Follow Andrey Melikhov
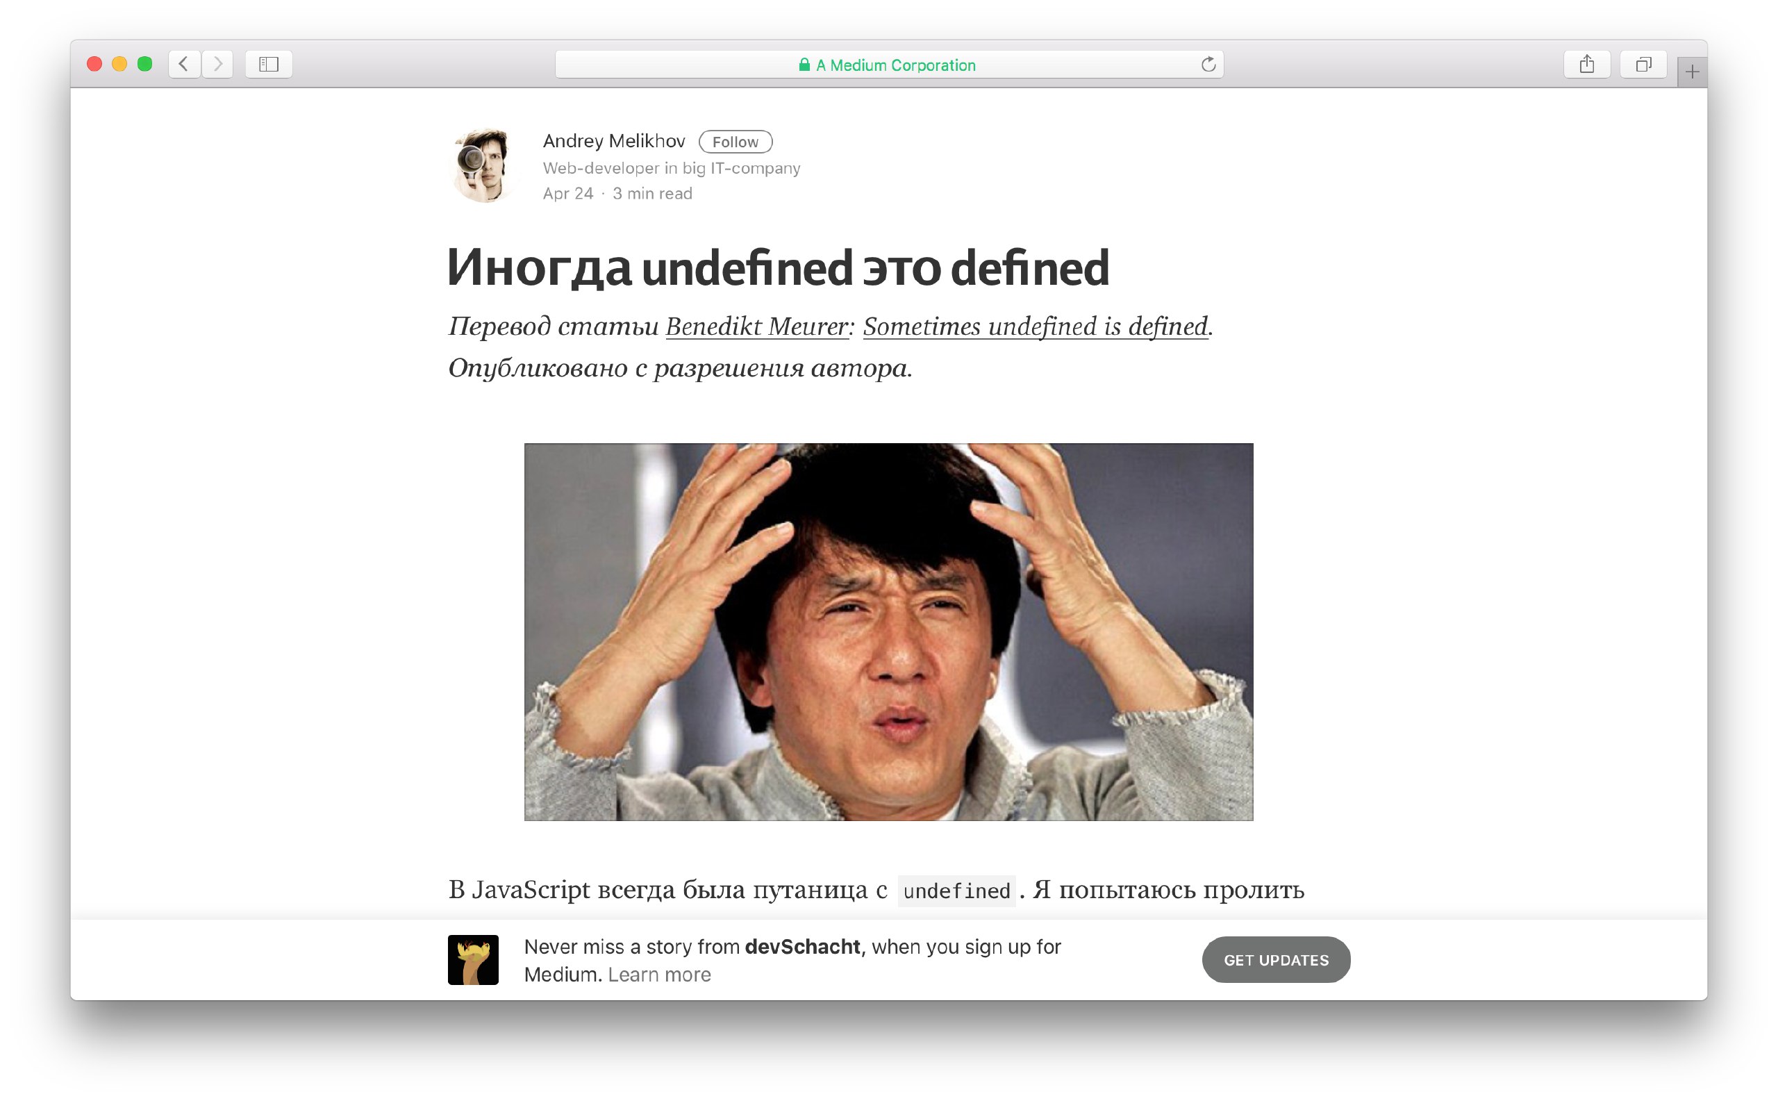Image resolution: width=1778 pixels, height=1101 pixels. (736, 141)
